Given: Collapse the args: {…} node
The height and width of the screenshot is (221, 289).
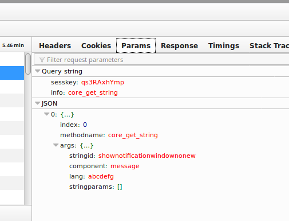Looking at the screenshot, I should coord(56,145).
